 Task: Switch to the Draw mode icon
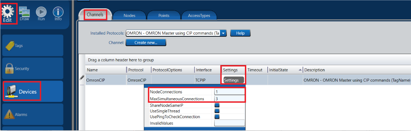tap(25, 13)
